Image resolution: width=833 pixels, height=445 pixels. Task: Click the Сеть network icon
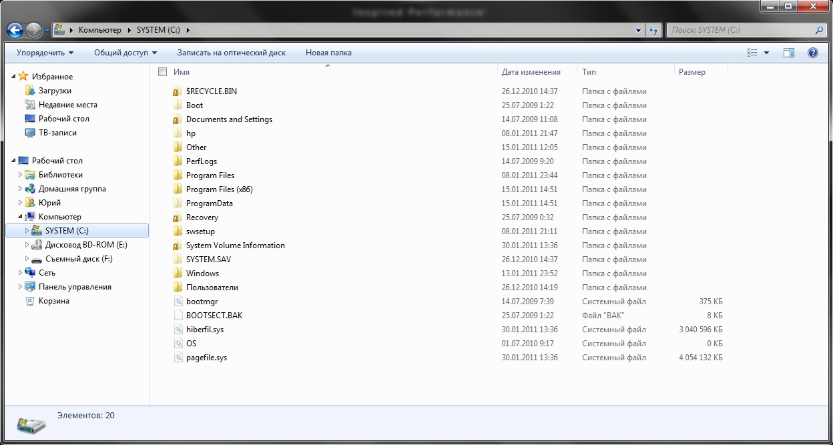tap(30, 273)
